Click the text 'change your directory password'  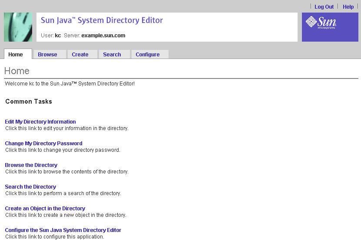coord(82,150)
